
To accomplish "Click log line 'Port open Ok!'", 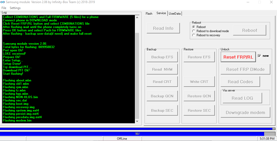I will [x=13, y=51].
